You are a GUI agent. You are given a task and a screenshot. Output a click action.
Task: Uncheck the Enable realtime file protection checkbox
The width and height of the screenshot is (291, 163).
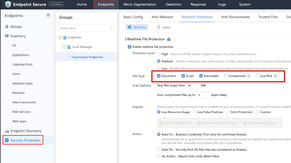129,47
